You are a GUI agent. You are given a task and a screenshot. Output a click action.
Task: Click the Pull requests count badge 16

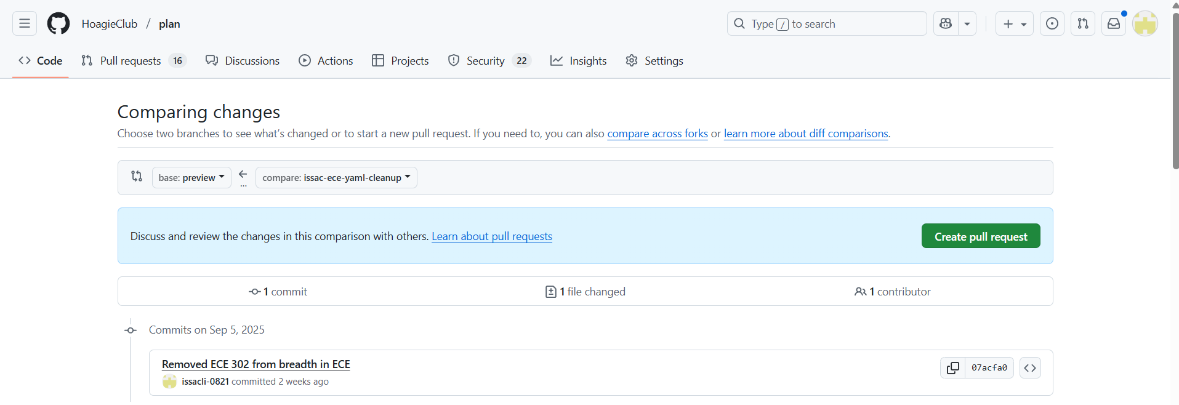(x=177, y=60)
